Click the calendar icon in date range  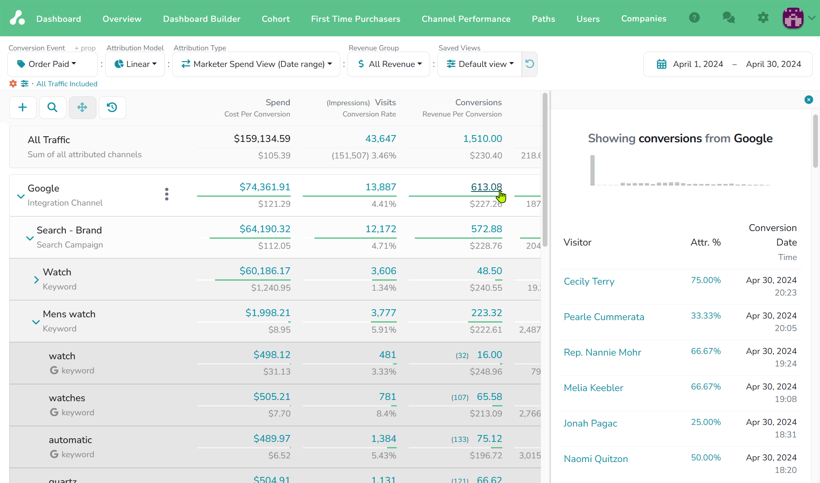[x=662, y=64]
